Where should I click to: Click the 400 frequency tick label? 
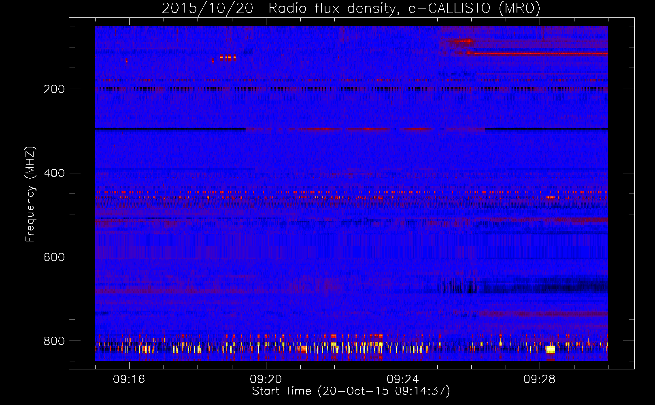pos(54,173)
